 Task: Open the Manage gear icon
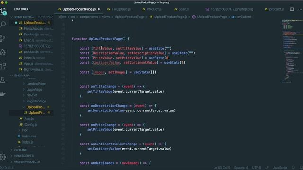pos(3,157)
